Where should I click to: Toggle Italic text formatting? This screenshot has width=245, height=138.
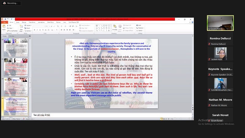pyautogui.click(x=37, y=30)
